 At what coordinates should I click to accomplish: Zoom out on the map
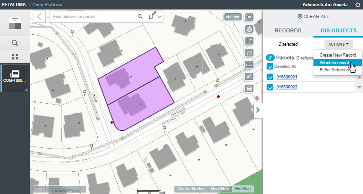237,17
